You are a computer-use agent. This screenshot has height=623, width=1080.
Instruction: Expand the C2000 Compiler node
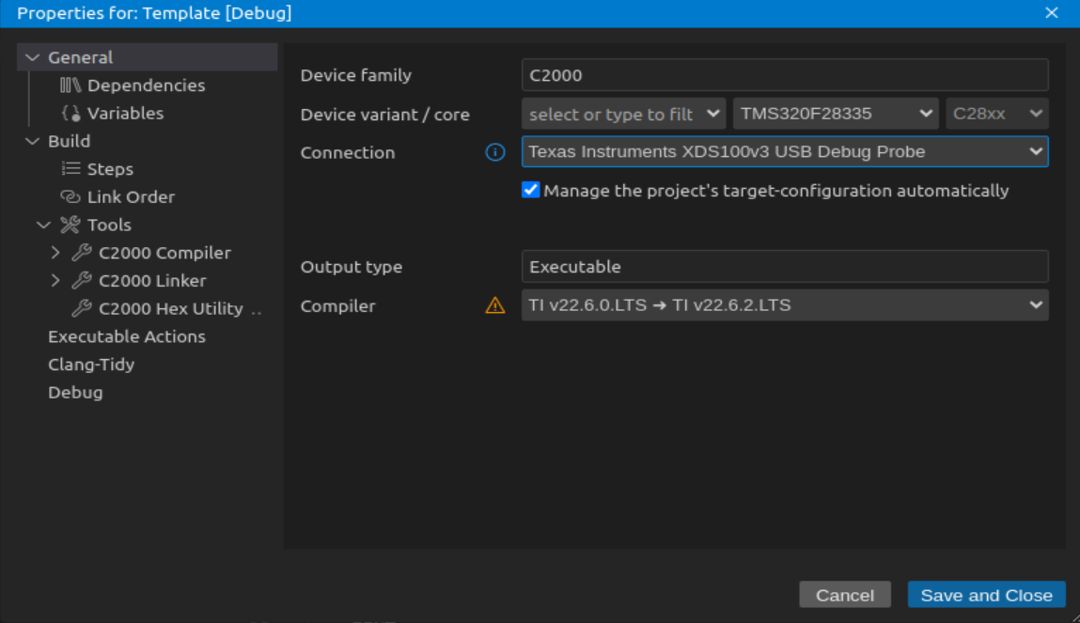pos(55,253)
